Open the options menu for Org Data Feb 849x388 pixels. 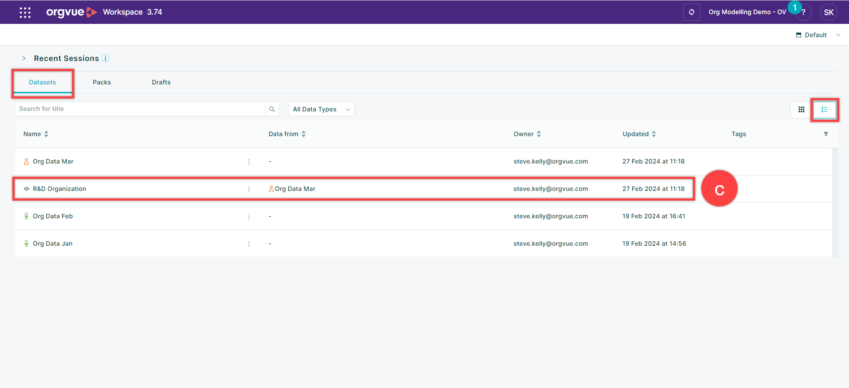(x=249, y=217)
